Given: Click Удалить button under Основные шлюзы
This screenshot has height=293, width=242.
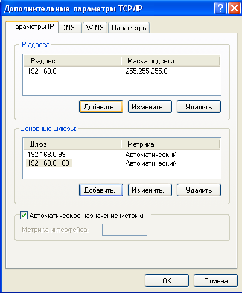Looking at the screenshot, I should [x=199, y=190].
